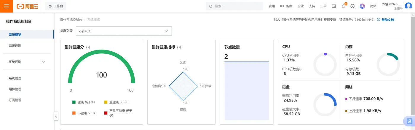Click the Alibaba Cloud logo
This screenshot has width=415, height=130.
coord(28,6)
